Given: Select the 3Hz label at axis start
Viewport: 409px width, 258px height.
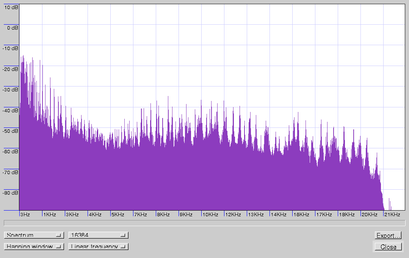Looking at the screenshot, I should tap(25, 215).
